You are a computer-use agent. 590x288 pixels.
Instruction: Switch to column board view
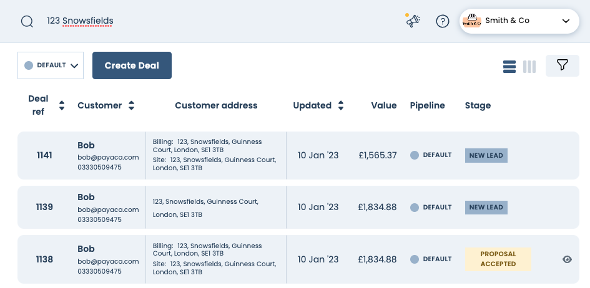(x=529, y=67)
